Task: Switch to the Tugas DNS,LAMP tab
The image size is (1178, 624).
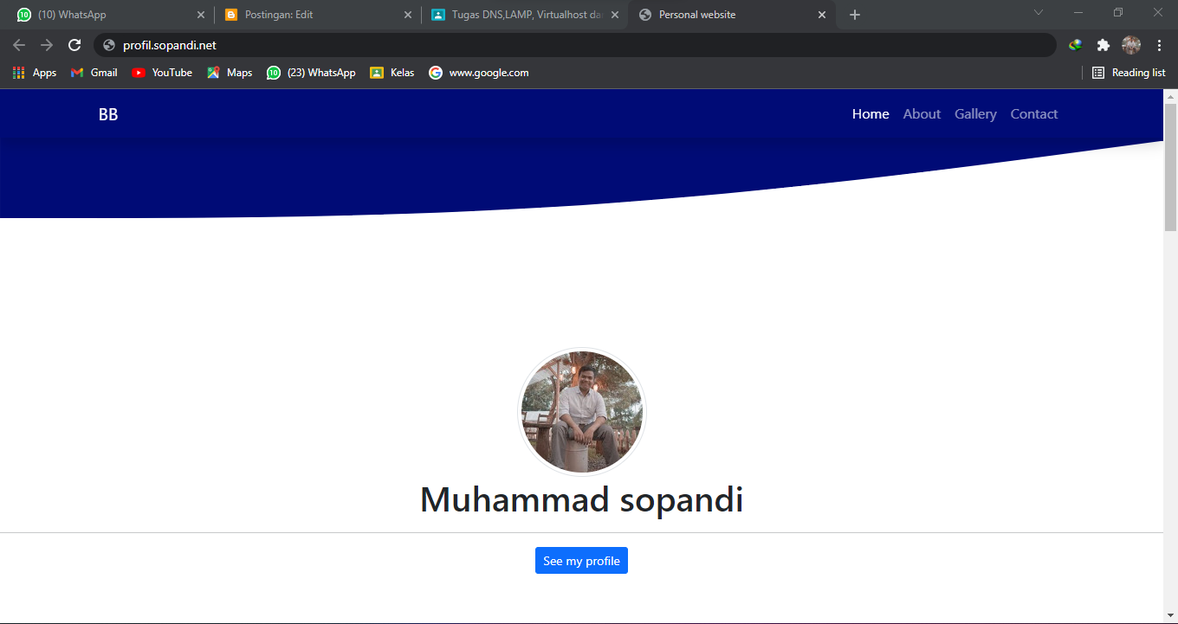Action: (525, 15)
